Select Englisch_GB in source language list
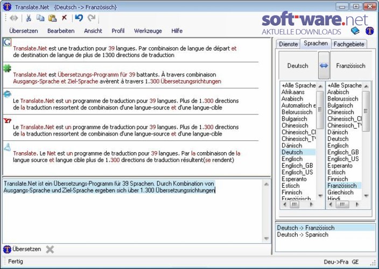Image resolution: width=379 pixels, height=269 pixels. pos(297,166)
